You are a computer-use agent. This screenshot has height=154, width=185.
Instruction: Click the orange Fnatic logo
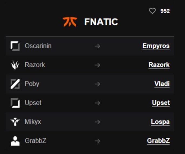tap(70, 22)
